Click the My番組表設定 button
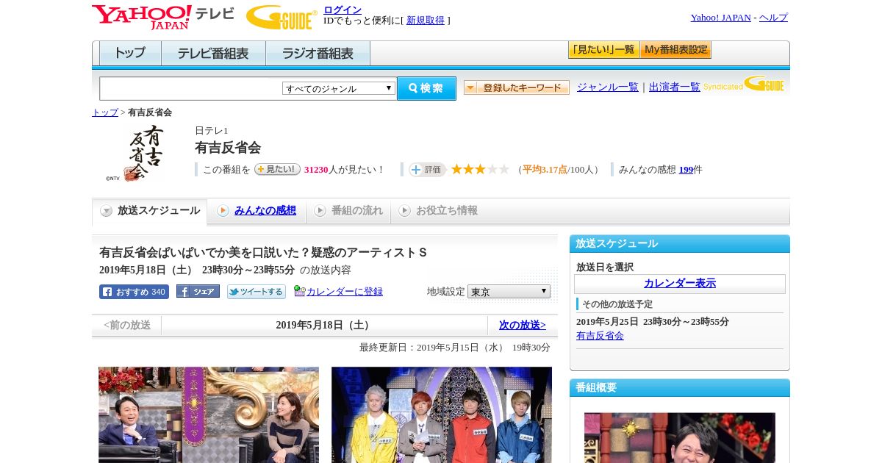This screenshot has height=463, width=882. [x=675, y=50]
